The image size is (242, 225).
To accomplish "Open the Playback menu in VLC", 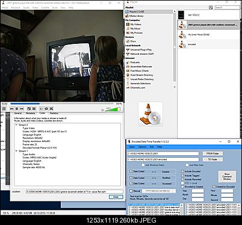I will [16, 8].
